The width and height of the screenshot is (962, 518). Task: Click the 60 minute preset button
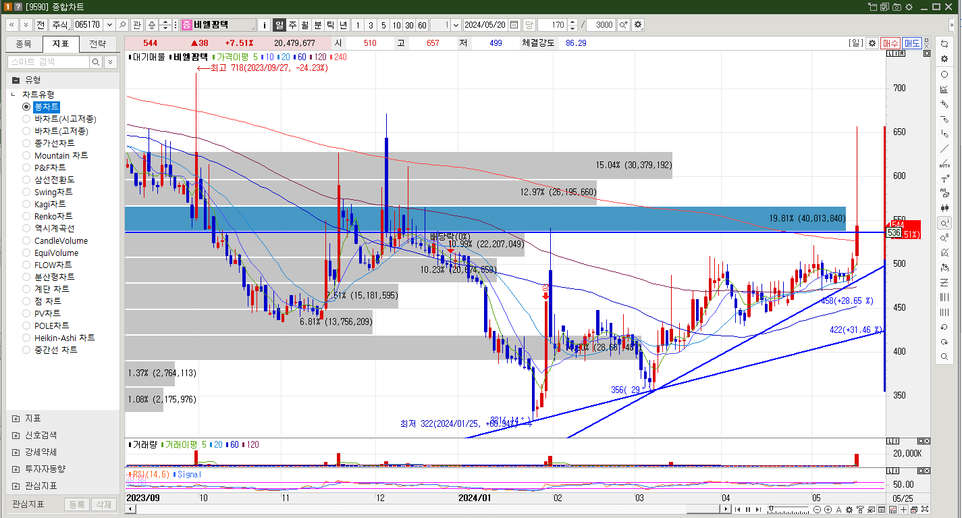[x=422, y=25]
